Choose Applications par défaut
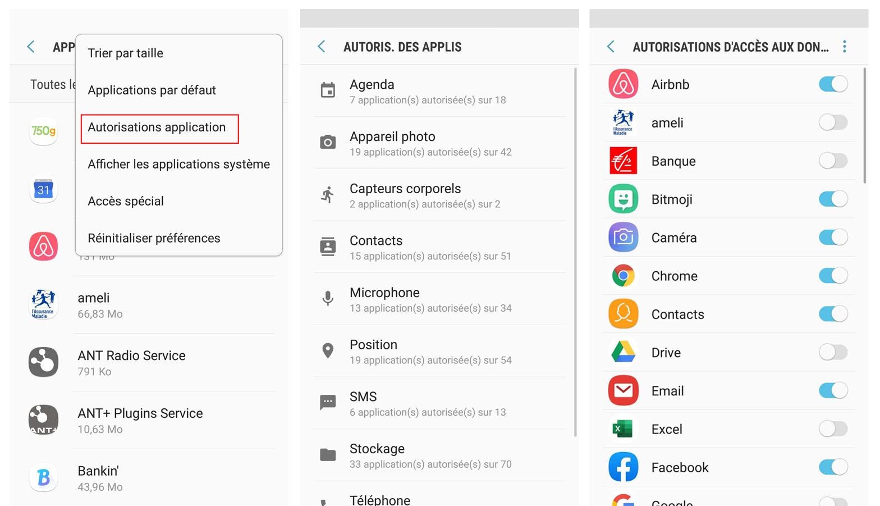The height and width of the screenshot is (506, 880). [152, 90]
